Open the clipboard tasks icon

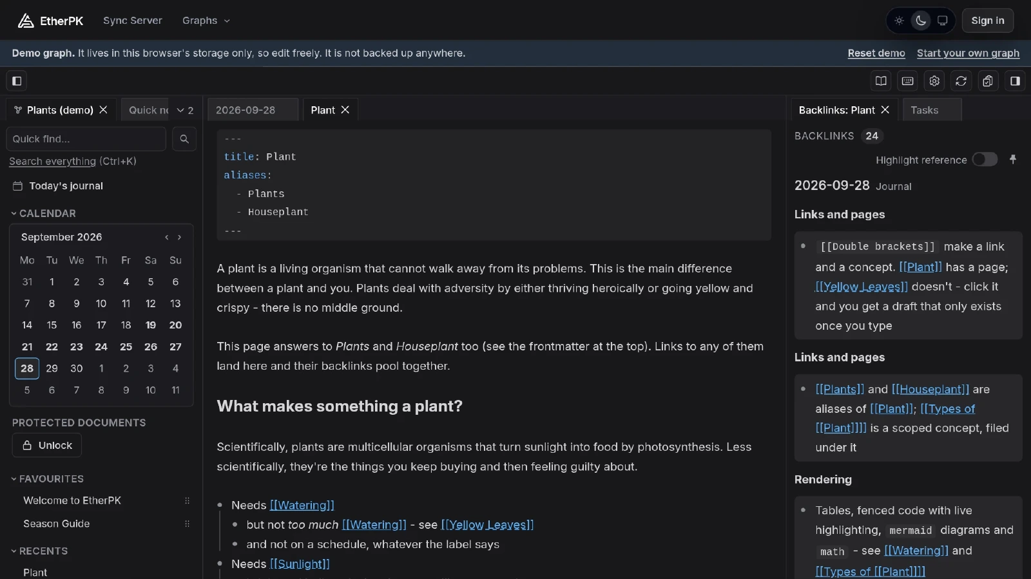pyautogui.click(x=988, y=81)
